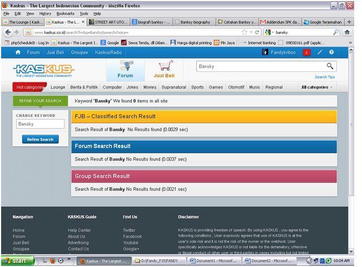Click the Hot categories red label
This screenshot has height=267, width=362.
[30, 87]
